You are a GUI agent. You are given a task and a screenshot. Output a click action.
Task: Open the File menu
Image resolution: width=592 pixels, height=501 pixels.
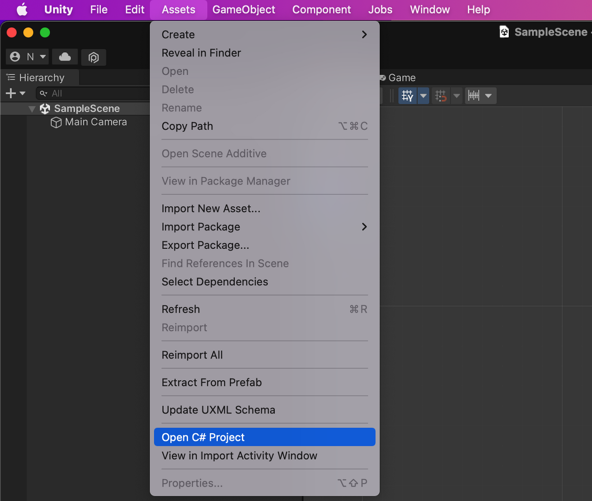99,10
